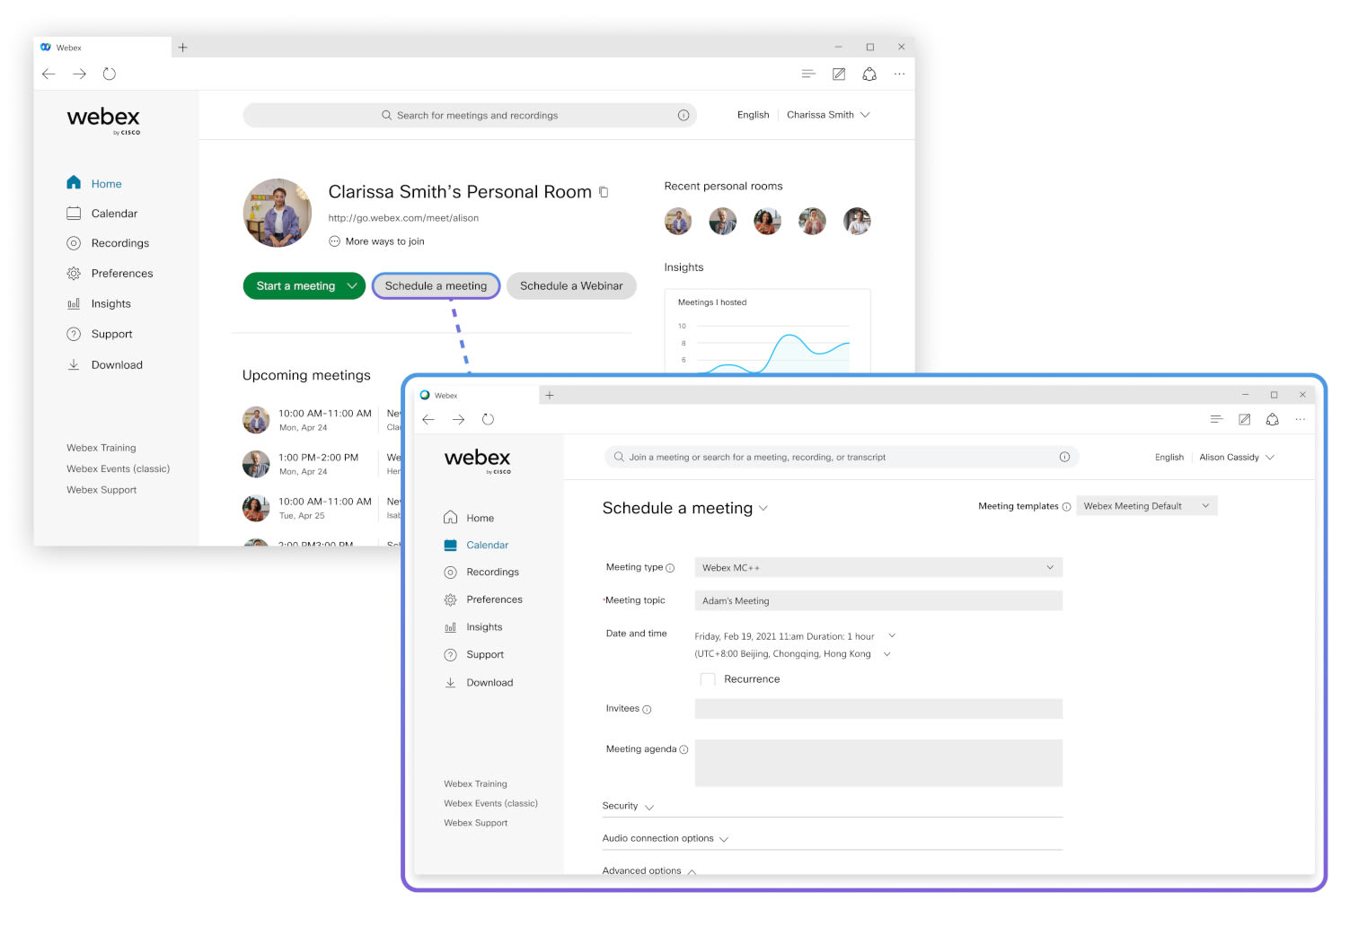The width and height of the screenshot is (1358, 927).
Task: Click notifications bell in rear window toolbar
Action: pos(869,74)
